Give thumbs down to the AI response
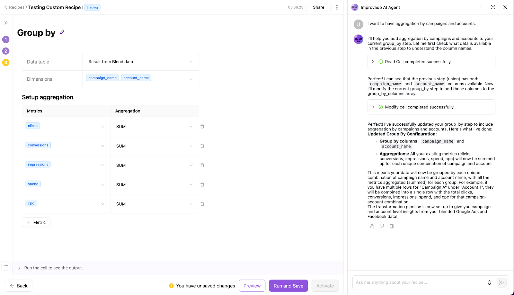The height and width of the screenshot is (295, 514). click(x=382, y=226)
